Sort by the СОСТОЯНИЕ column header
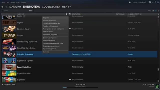This screenshot has height=90, width=160. tap(76, 14)
